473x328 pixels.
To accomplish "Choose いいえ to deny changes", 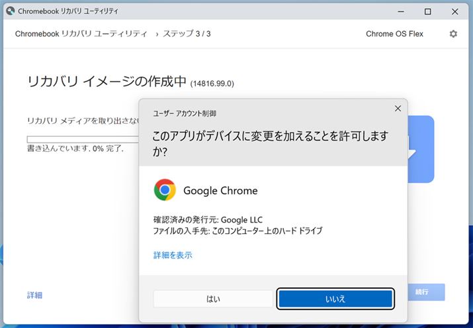I will (335, 299).
